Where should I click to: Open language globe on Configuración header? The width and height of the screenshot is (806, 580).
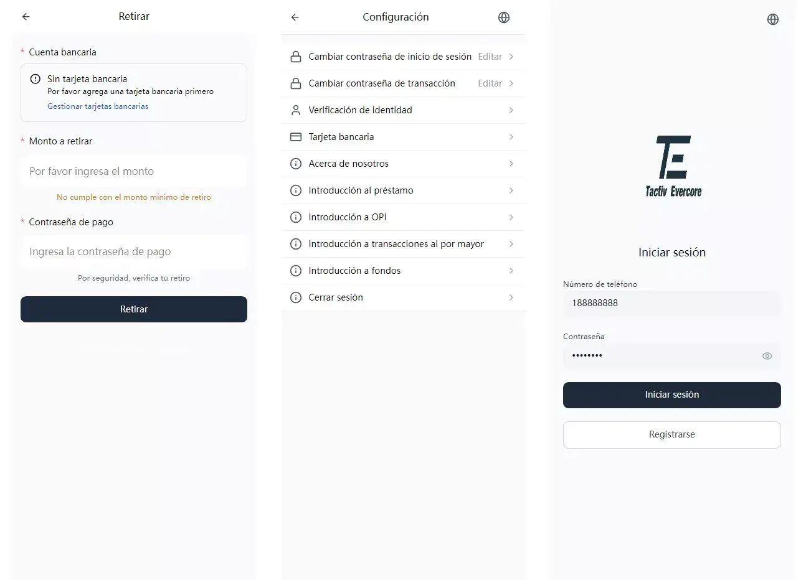[x=504, y=17]
